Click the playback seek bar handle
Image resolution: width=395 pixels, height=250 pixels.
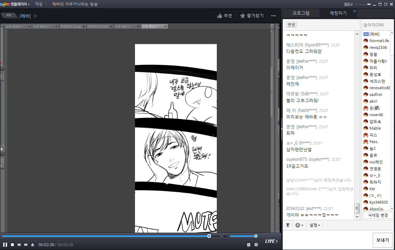pyautogui.click(x=209, y=236)
